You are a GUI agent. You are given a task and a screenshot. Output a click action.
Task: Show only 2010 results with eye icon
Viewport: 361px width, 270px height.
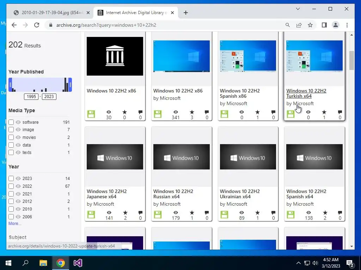click(x=18, y=209)
